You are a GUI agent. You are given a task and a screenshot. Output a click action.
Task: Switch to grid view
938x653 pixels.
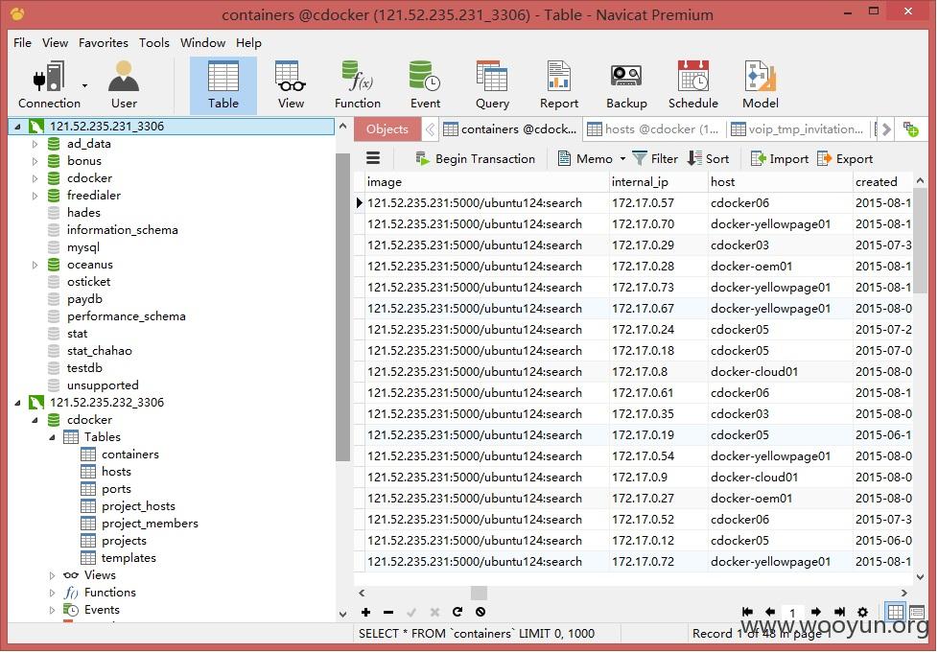click(896, 612)
